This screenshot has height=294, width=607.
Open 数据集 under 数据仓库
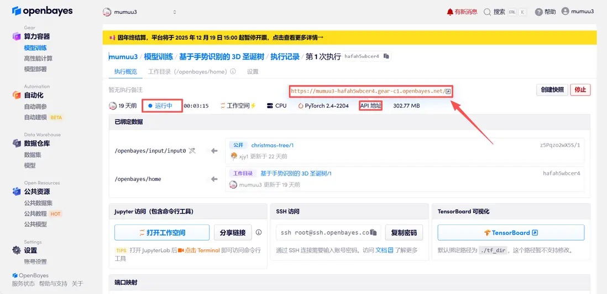pos(33,154)
